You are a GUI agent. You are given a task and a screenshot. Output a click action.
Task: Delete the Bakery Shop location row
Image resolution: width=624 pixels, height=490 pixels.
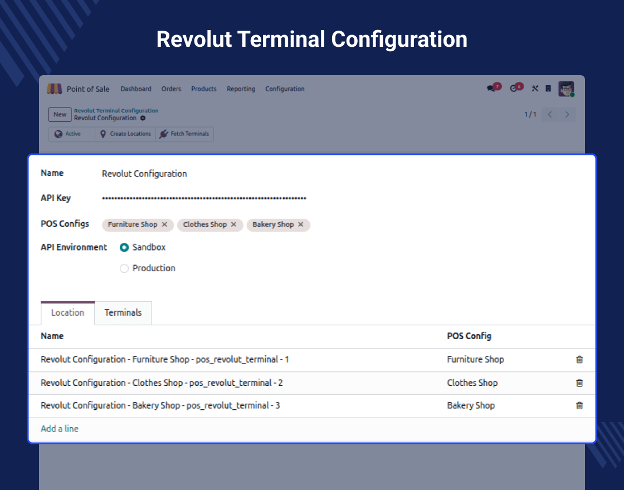click(x=579, y=406)
